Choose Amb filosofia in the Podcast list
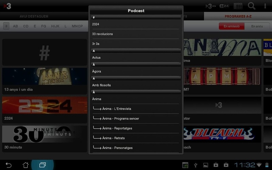The image size is (272, 170). click(x=136, y=85)
